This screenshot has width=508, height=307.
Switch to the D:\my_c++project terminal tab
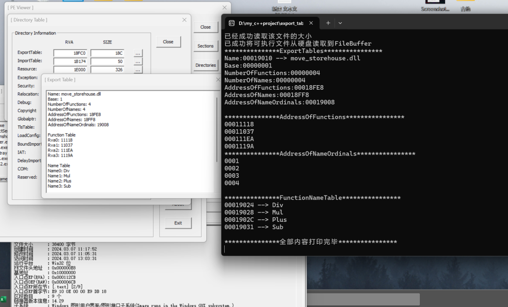click(270, 23)
